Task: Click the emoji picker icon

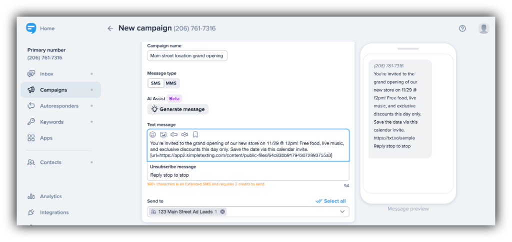Action: coord(152,134)
